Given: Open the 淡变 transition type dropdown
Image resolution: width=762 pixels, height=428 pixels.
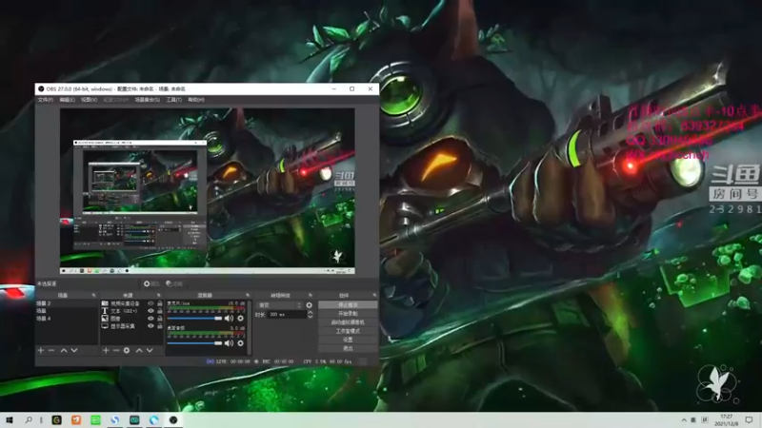Looking at the screenshot, I should pyautogui.click(x=279, y=305).
